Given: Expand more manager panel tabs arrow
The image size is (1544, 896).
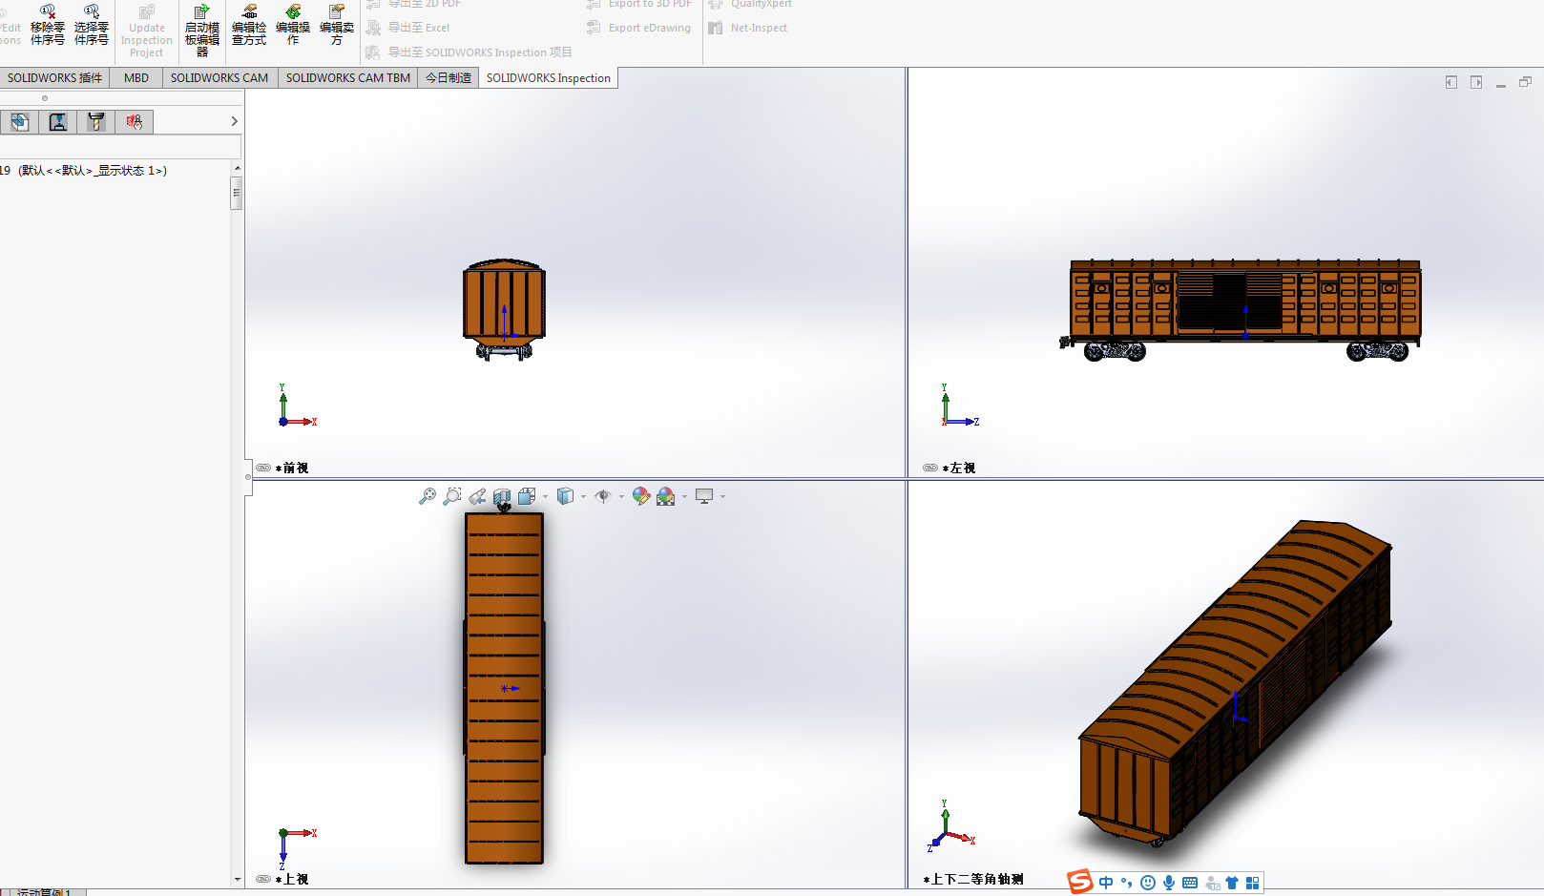Looking at the screenshot, I should (x=235, y=121).
